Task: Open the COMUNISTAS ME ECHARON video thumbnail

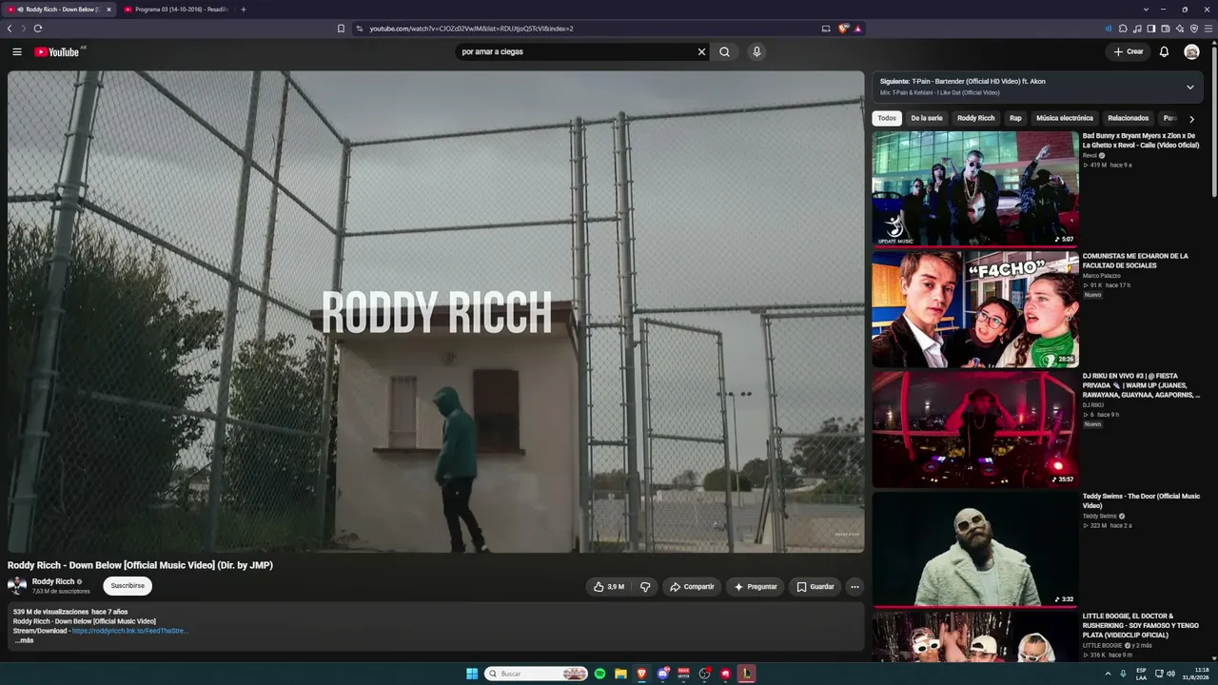Action: point(975,309)
